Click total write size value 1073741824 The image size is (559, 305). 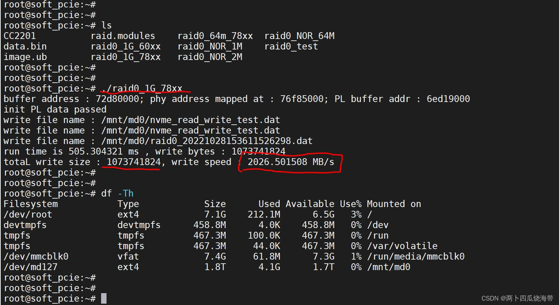point(134,162)
